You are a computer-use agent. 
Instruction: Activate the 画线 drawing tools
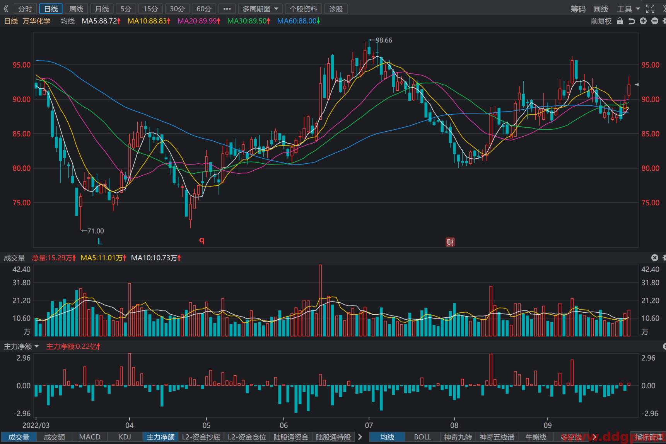pos(601,9)
